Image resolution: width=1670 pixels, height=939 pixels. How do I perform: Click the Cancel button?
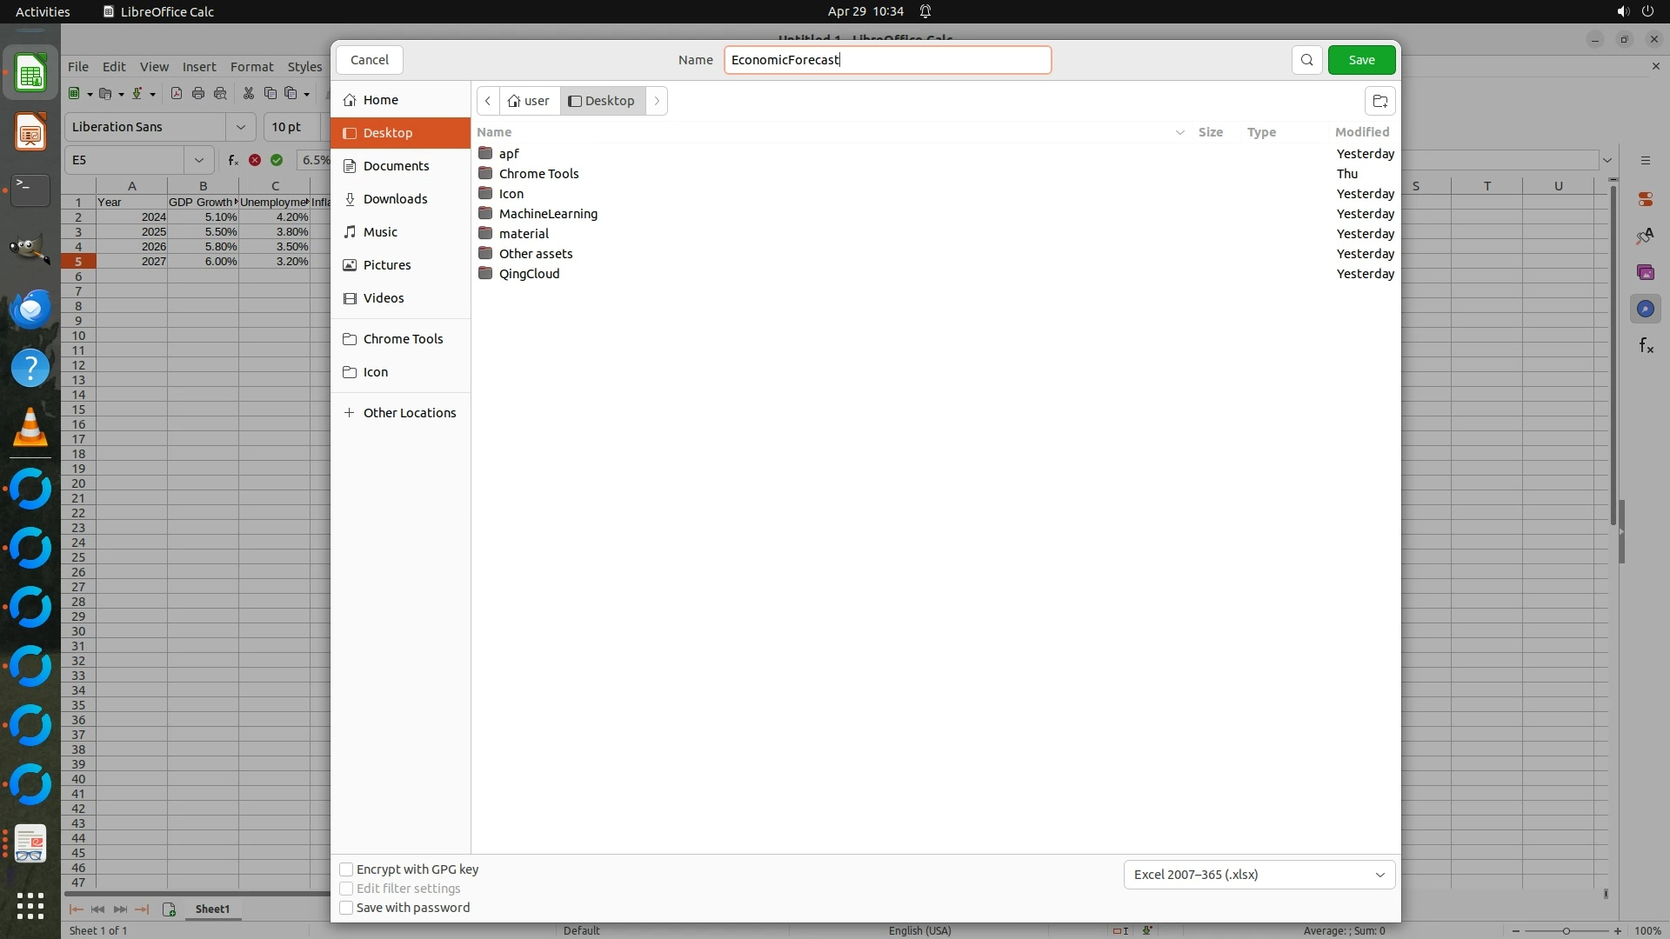coord(370,60)
